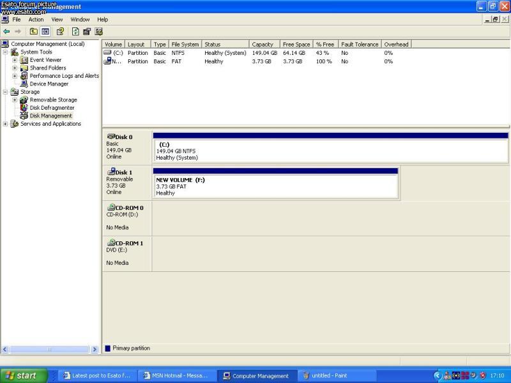511x383 pixels.
Task: Expand the Event Viewer tree node
Action: tap(15, 60)
